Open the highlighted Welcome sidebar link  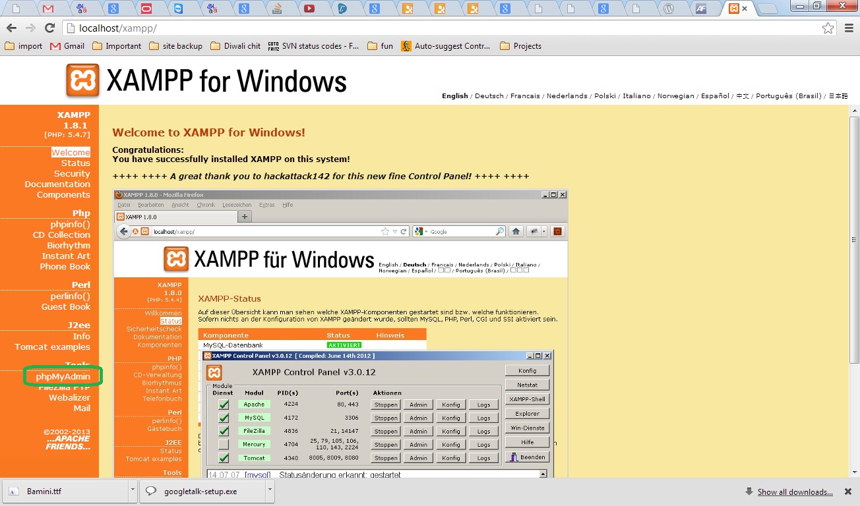pyautogui.click(x=71, y=153)
